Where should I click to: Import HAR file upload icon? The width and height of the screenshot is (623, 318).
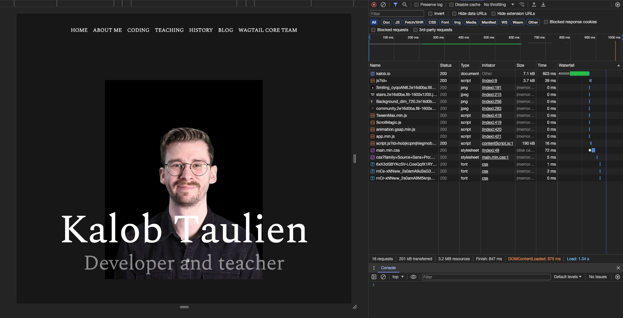(x=534, y=5)
